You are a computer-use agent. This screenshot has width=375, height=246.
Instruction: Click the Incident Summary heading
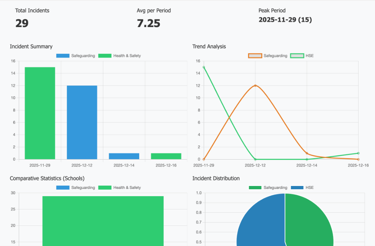pos(31,46)
